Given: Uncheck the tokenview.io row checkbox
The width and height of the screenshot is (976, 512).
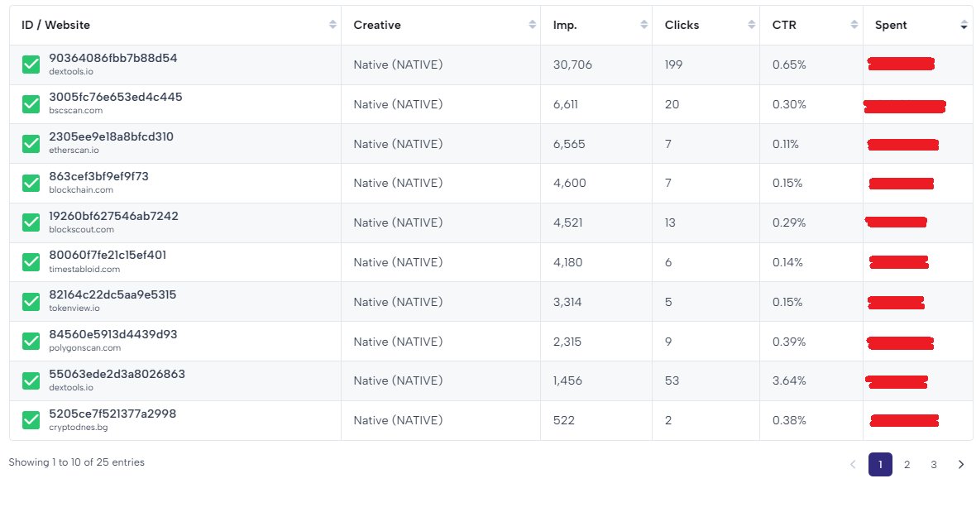Looking at the screenshot, I should pos(31,302).
